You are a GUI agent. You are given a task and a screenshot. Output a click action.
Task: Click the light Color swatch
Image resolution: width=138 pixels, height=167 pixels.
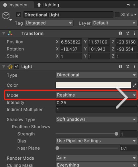[93, 85]
